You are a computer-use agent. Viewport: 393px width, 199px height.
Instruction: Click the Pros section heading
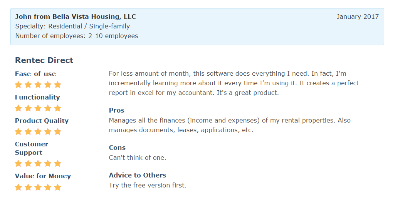coord(117,110)
